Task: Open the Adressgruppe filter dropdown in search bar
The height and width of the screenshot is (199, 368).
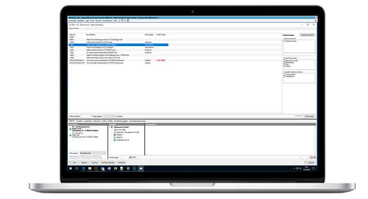Action: (x=114, y=116)
